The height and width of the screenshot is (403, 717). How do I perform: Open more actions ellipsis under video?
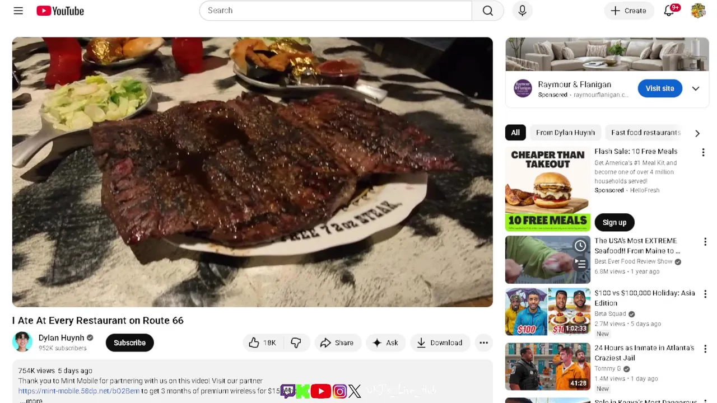coord(483,343)
